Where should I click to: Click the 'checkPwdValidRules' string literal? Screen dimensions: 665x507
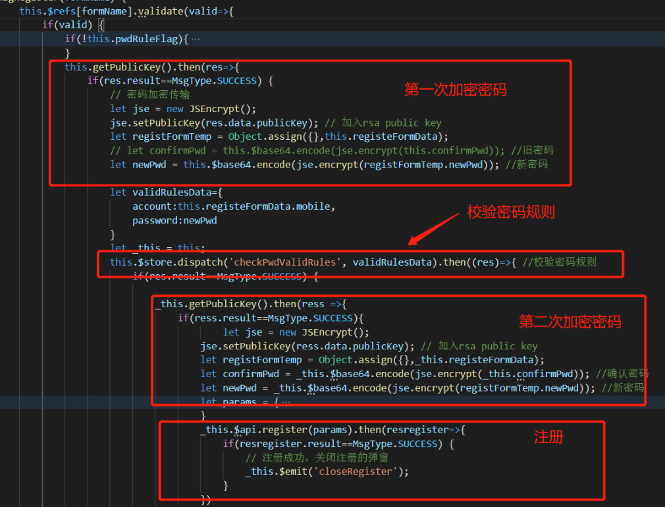point(285,262)
